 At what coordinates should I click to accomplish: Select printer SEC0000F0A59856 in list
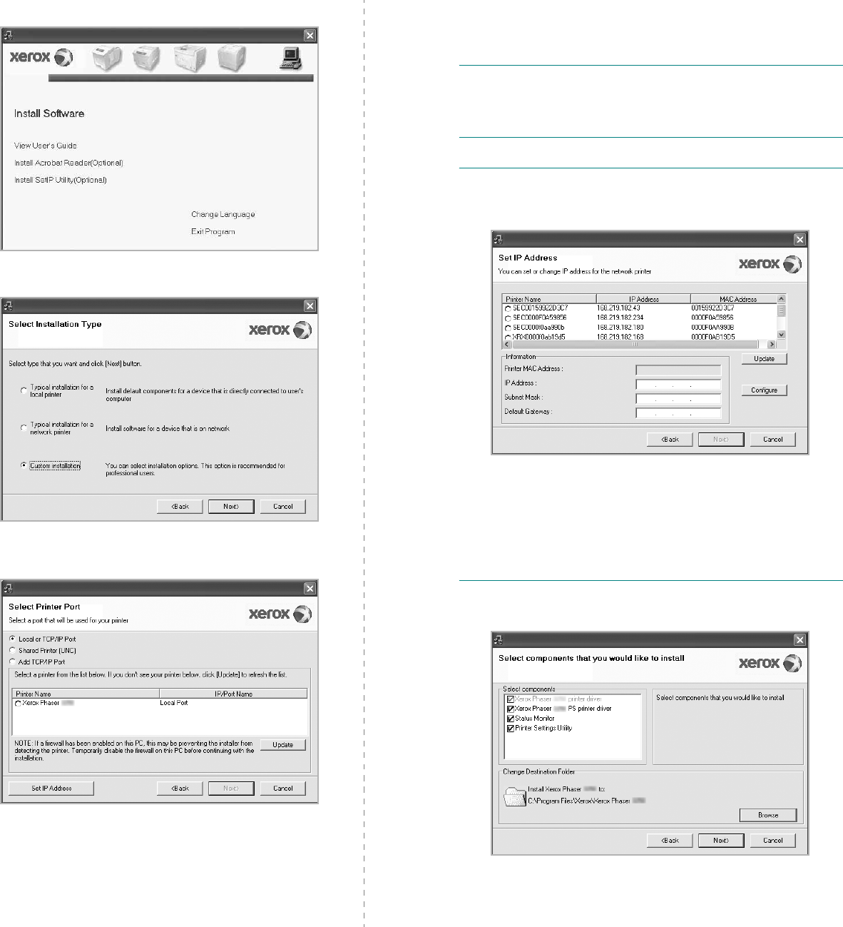(508, 318)
